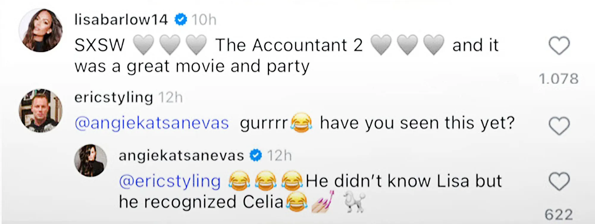Go to the angiekatsanevas reply author name
The width and height of the screenshot is (595, 224).
(x=181, y=155)
